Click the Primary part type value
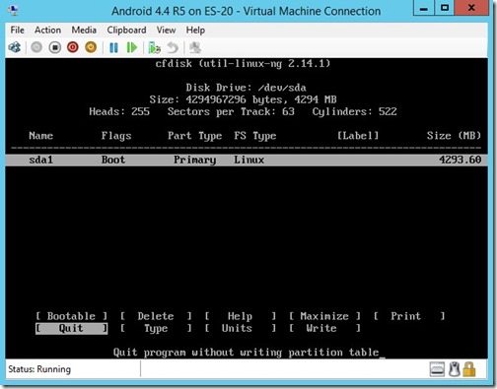 [x=195, y=160]
